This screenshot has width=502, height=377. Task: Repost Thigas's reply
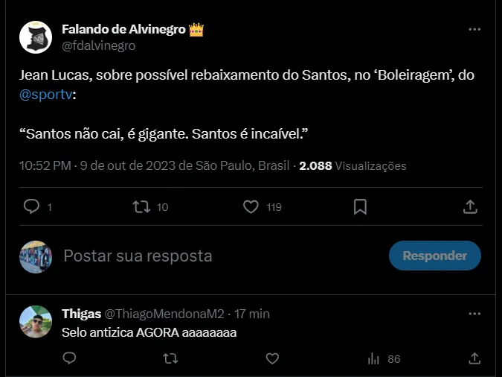point(170,358)
